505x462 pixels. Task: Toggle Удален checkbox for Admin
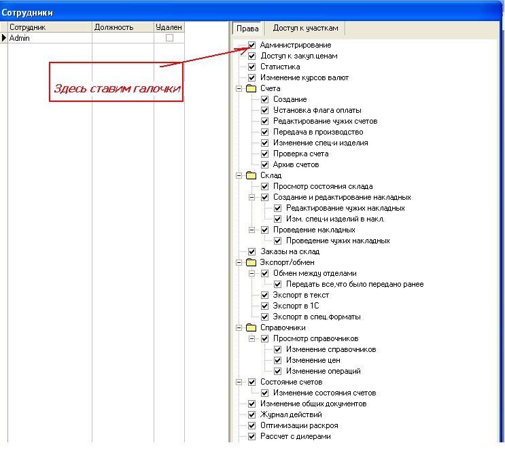click(x=169, y=37)
